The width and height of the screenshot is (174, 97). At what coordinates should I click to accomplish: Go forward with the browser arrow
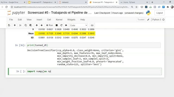click(2, 7)
